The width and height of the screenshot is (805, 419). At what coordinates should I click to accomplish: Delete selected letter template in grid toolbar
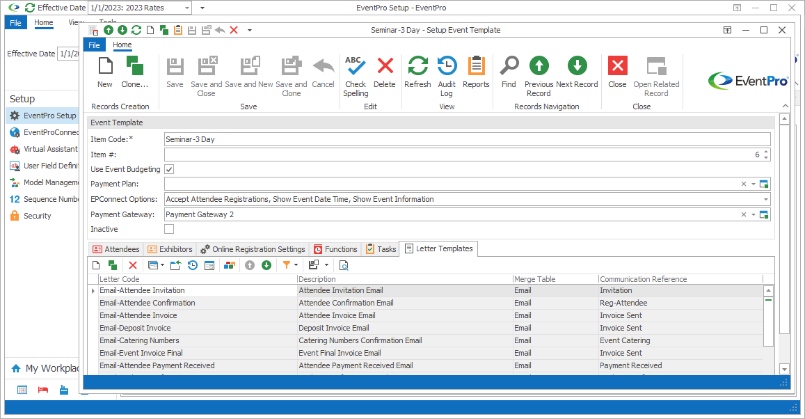click(x=132, y=265)
